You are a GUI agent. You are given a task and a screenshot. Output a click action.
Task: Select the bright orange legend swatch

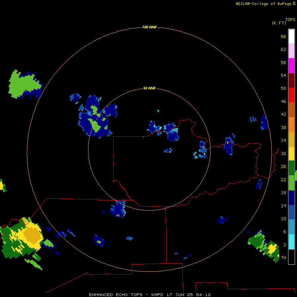coord(291,125)
